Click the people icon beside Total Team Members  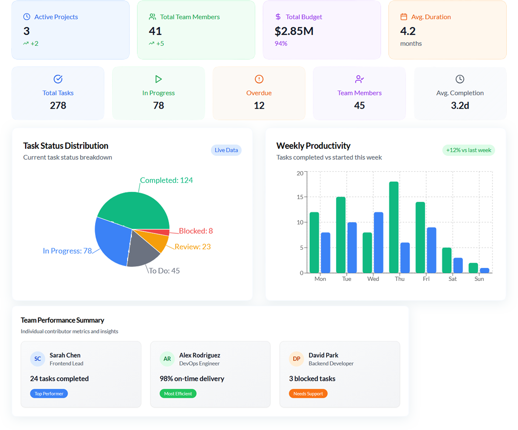coord(152,17)
